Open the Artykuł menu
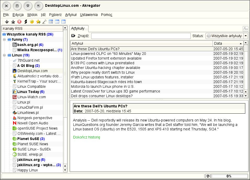Viewport: 250px width, 180px height. point(71,15)
